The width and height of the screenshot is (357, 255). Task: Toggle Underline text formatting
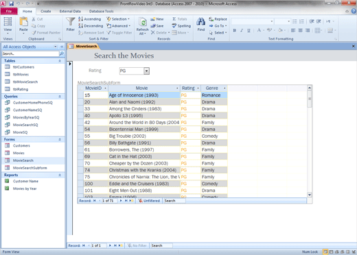coord(249,30)
